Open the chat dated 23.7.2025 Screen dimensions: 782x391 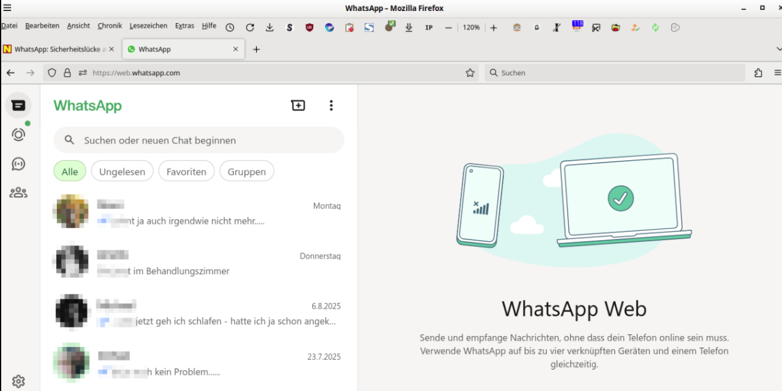coord(199,363)
